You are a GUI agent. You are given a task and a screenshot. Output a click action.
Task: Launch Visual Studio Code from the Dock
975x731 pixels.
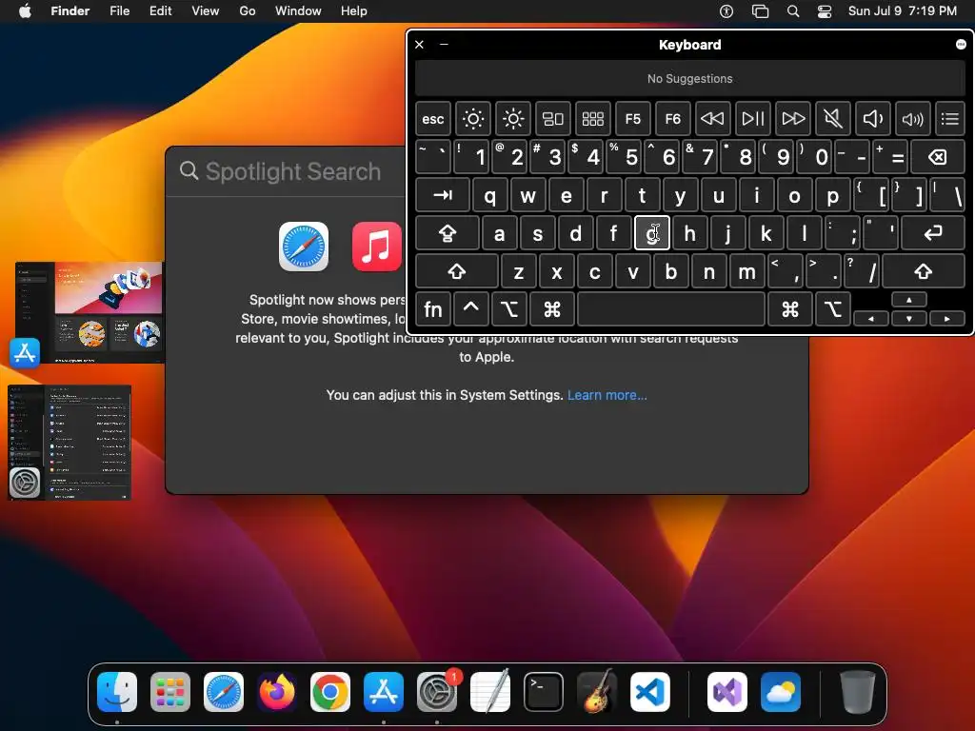649,692
